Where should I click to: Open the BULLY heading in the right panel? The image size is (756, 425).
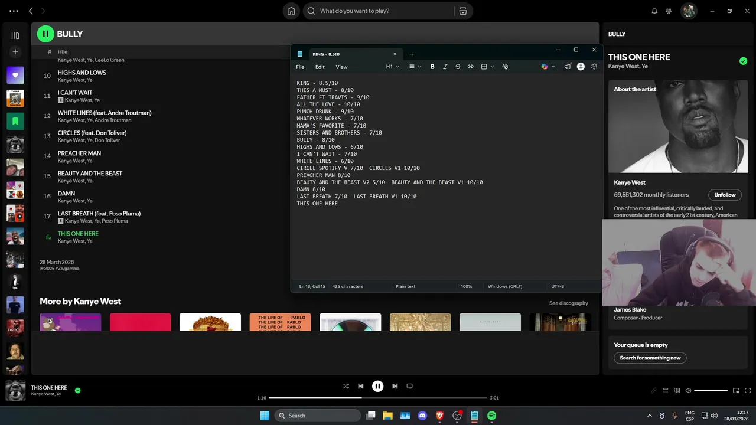click(617, 34)
